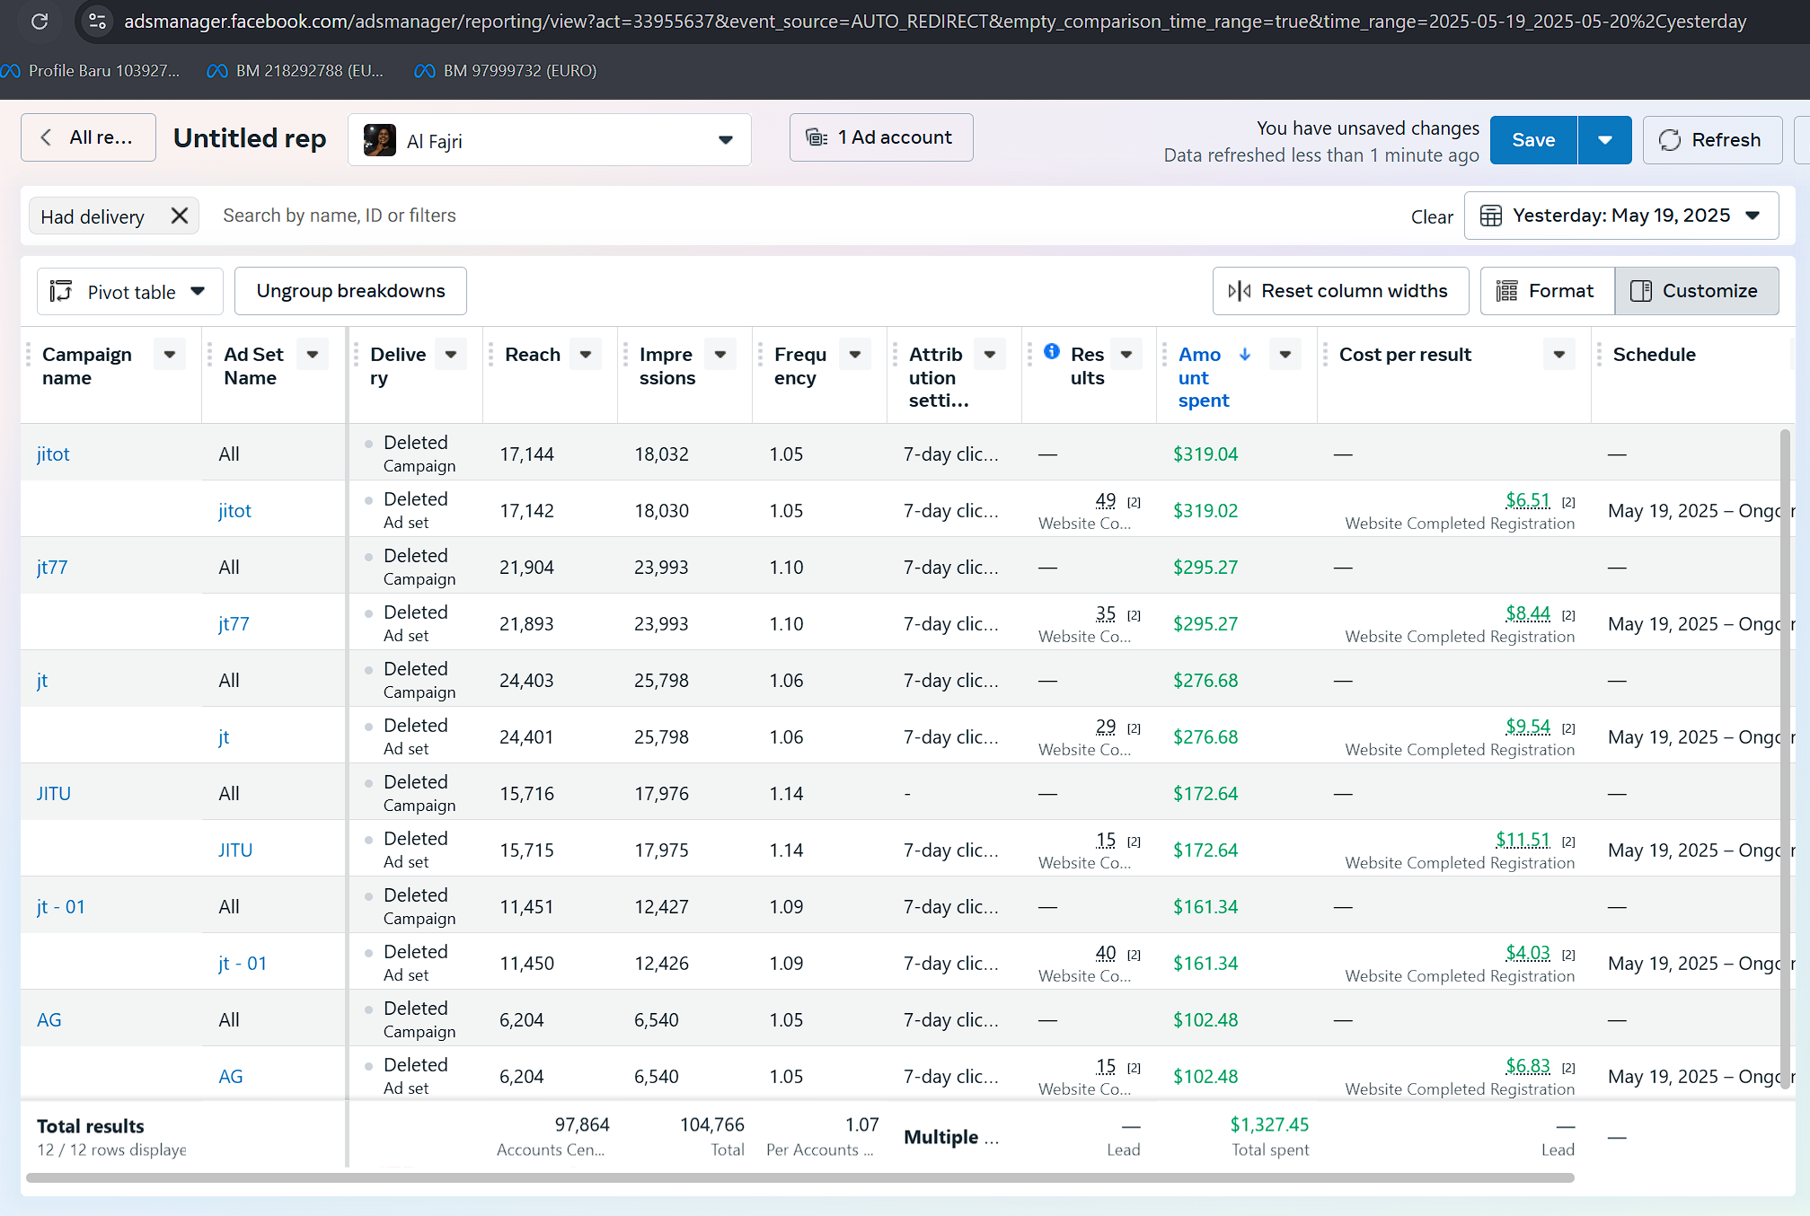The height and width of the screenshot is (1216, 1810).
Task: Open the Yesterday date range picker
Action: 1620,216
